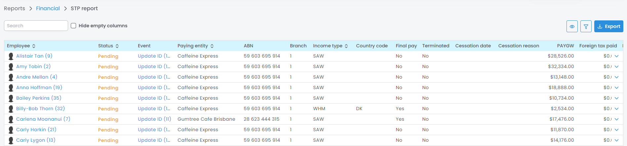Open Update ID (11) event for Carlena
The width and height of the screenshot is (627, 146).
(x=154, y=119)
